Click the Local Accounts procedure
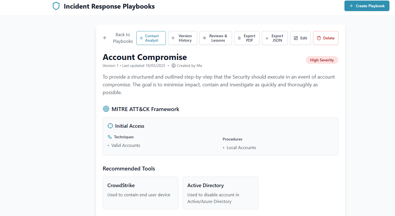Image resolution: width=395 pixels, height=216 pixels. [241, 148]
